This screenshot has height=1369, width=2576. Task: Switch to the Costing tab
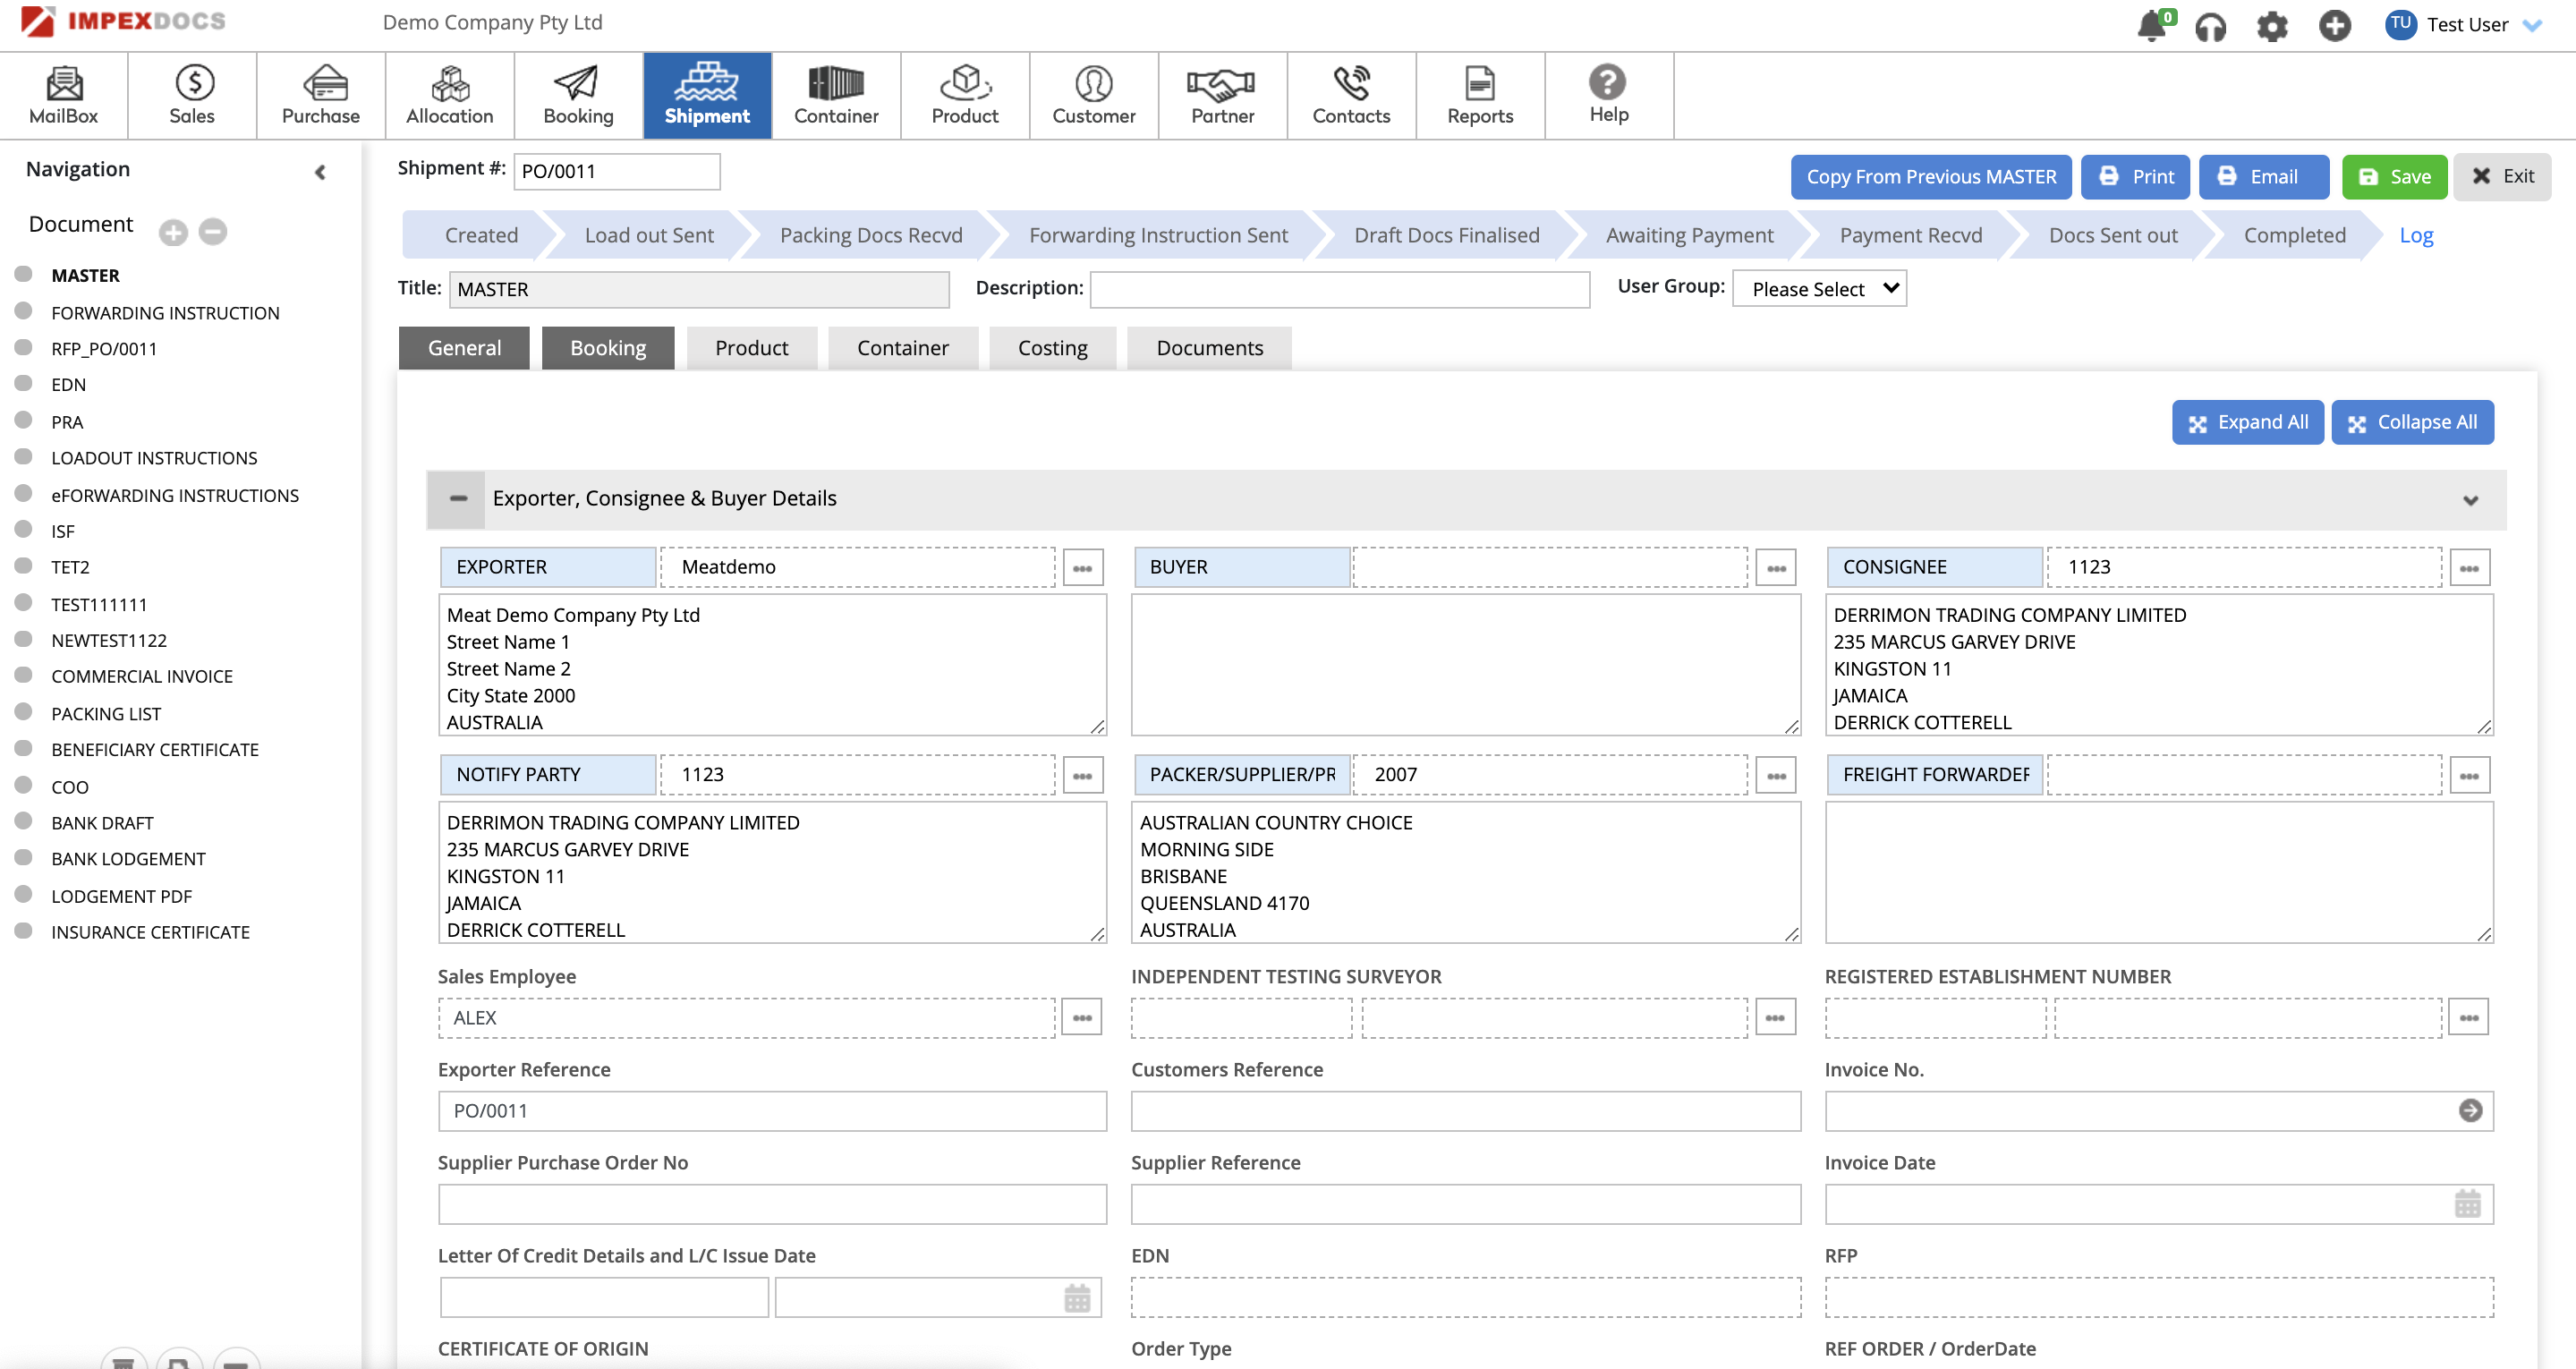click(x=1052, y=348)
